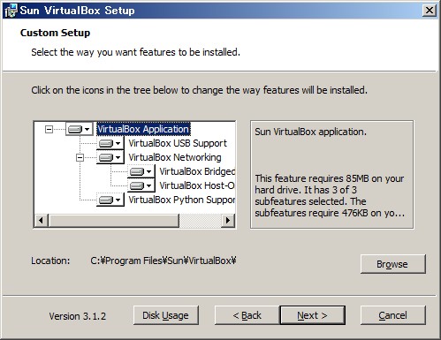Viewport: 441px width, 340px height.
Task: Open VirtualBox Application feature drive icon dropdown
Action: click(x=79, y=129)
